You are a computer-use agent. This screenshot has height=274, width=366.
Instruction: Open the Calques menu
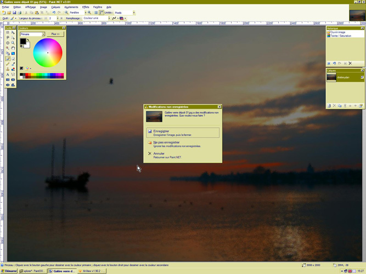[55, 7]
